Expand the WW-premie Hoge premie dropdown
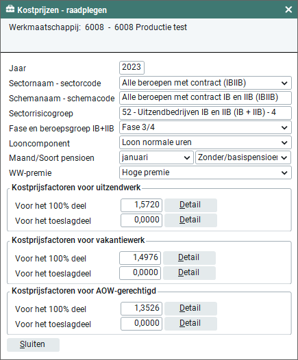298x360 pixels. [x=206, y=172]
